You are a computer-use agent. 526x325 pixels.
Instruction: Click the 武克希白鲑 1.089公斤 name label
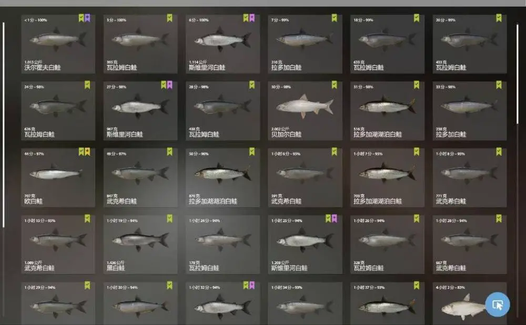[x=39, y=268]
